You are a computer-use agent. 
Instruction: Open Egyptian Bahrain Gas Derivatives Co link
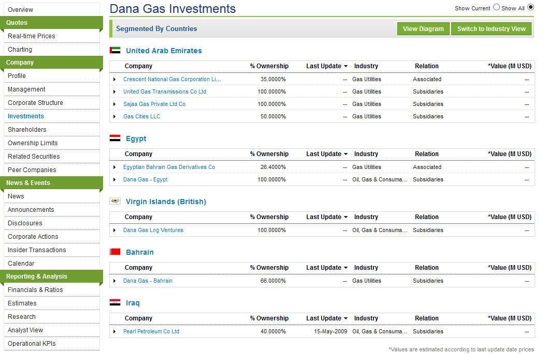pyautogui.click(x=169, y=167)
